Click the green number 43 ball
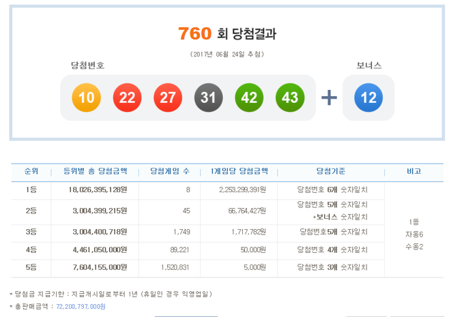The width and height of the screenshot is (464, 317). tap(289, 97)
